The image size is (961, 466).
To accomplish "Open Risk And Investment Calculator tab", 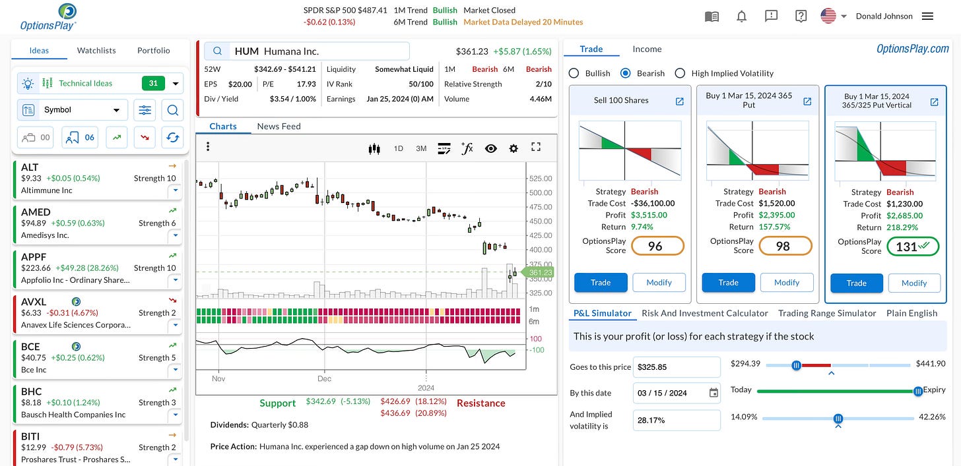I will point(705,313).
